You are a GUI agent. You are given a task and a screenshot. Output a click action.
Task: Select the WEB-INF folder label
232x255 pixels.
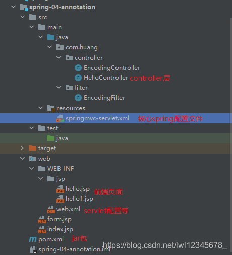click(x=61, y=169)
